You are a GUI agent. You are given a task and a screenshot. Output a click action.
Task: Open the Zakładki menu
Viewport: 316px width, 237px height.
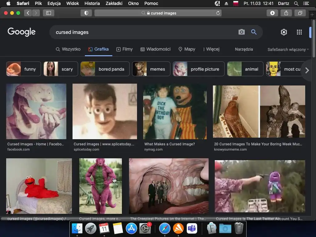114,3
